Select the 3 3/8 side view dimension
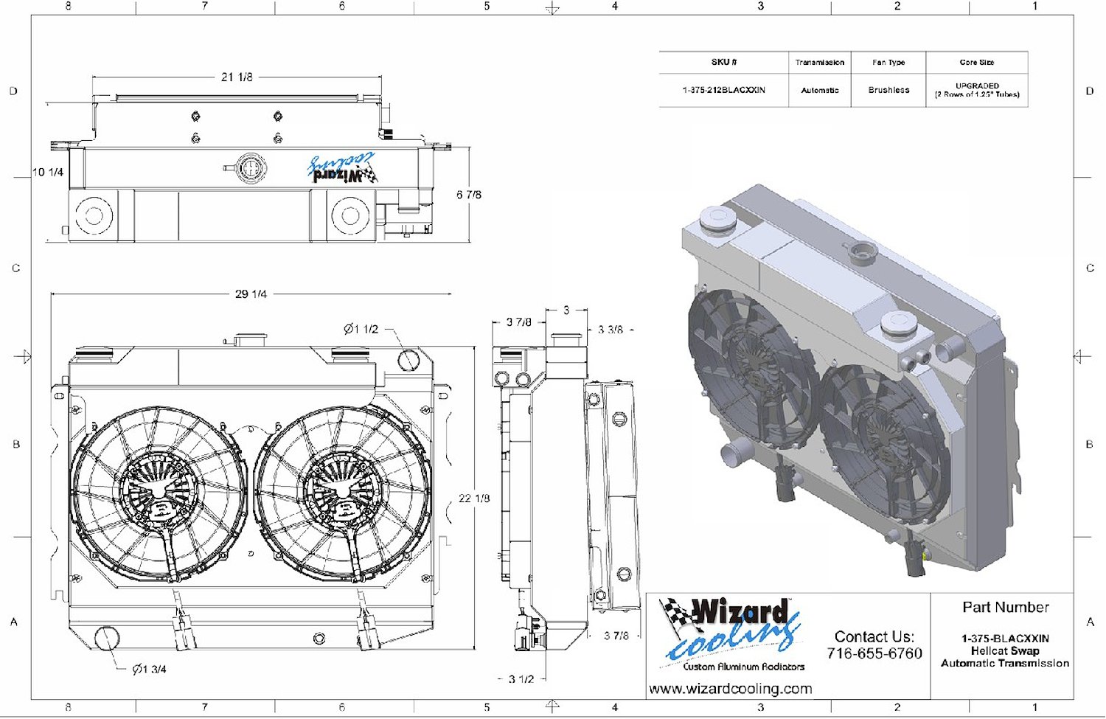The image size is (1106, 719). point(611,330)
